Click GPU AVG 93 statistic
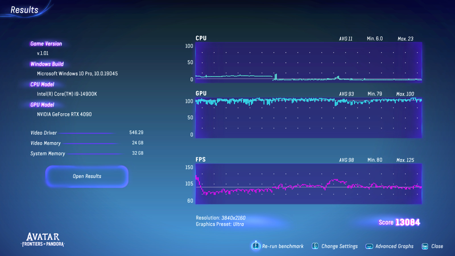 coord(346,94)
